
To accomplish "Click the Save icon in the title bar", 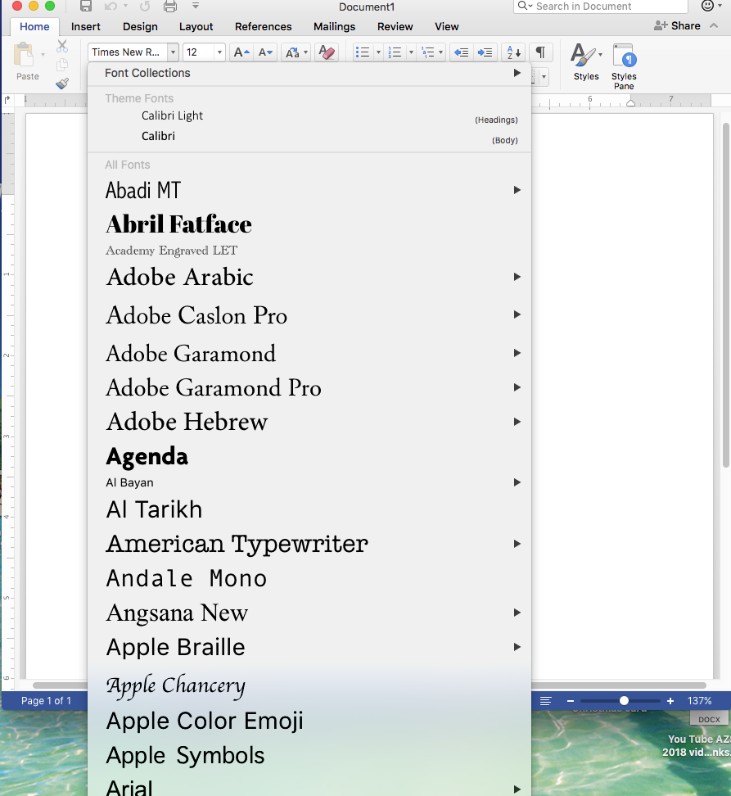I will (86, 6).
